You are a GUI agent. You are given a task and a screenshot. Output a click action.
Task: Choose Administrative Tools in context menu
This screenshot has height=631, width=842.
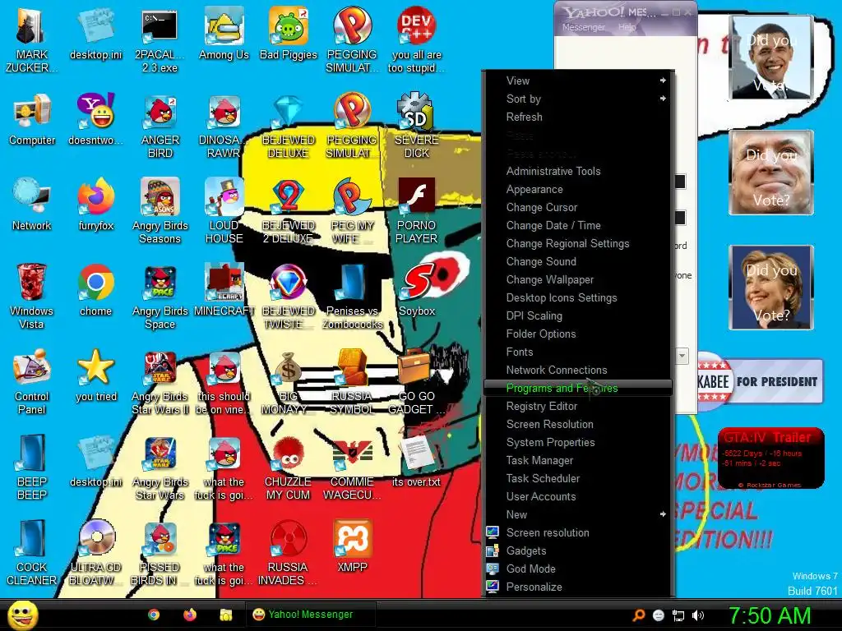tap(578, 171)
